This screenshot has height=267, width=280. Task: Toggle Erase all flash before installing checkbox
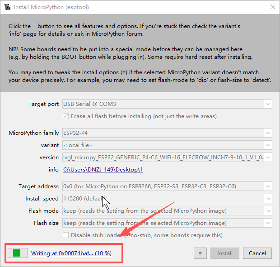coord(66,116)
